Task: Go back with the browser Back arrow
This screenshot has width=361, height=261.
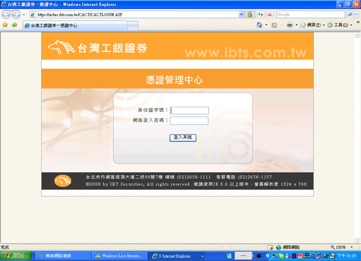Action: pos(6,15)
